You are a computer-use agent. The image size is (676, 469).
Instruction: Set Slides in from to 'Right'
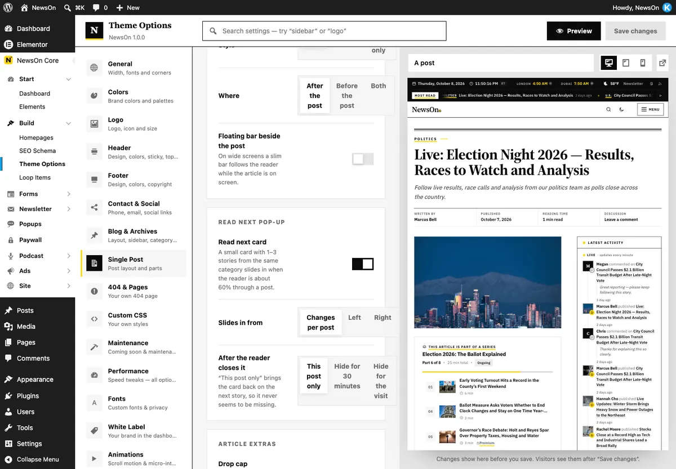click(383, 318)
